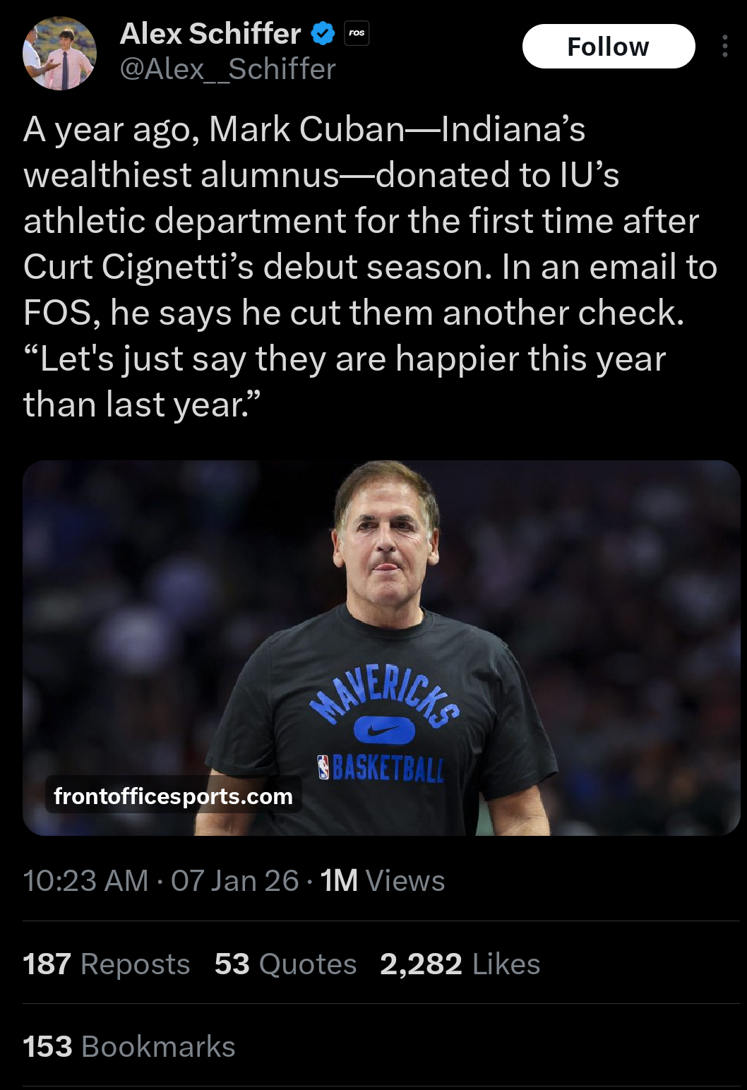Open the three-dot more options menu

click(725, 47)
